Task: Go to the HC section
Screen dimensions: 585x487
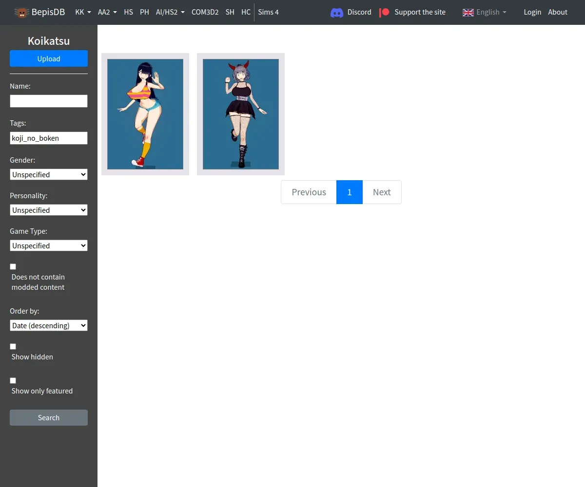Action: tap(246, 12)
